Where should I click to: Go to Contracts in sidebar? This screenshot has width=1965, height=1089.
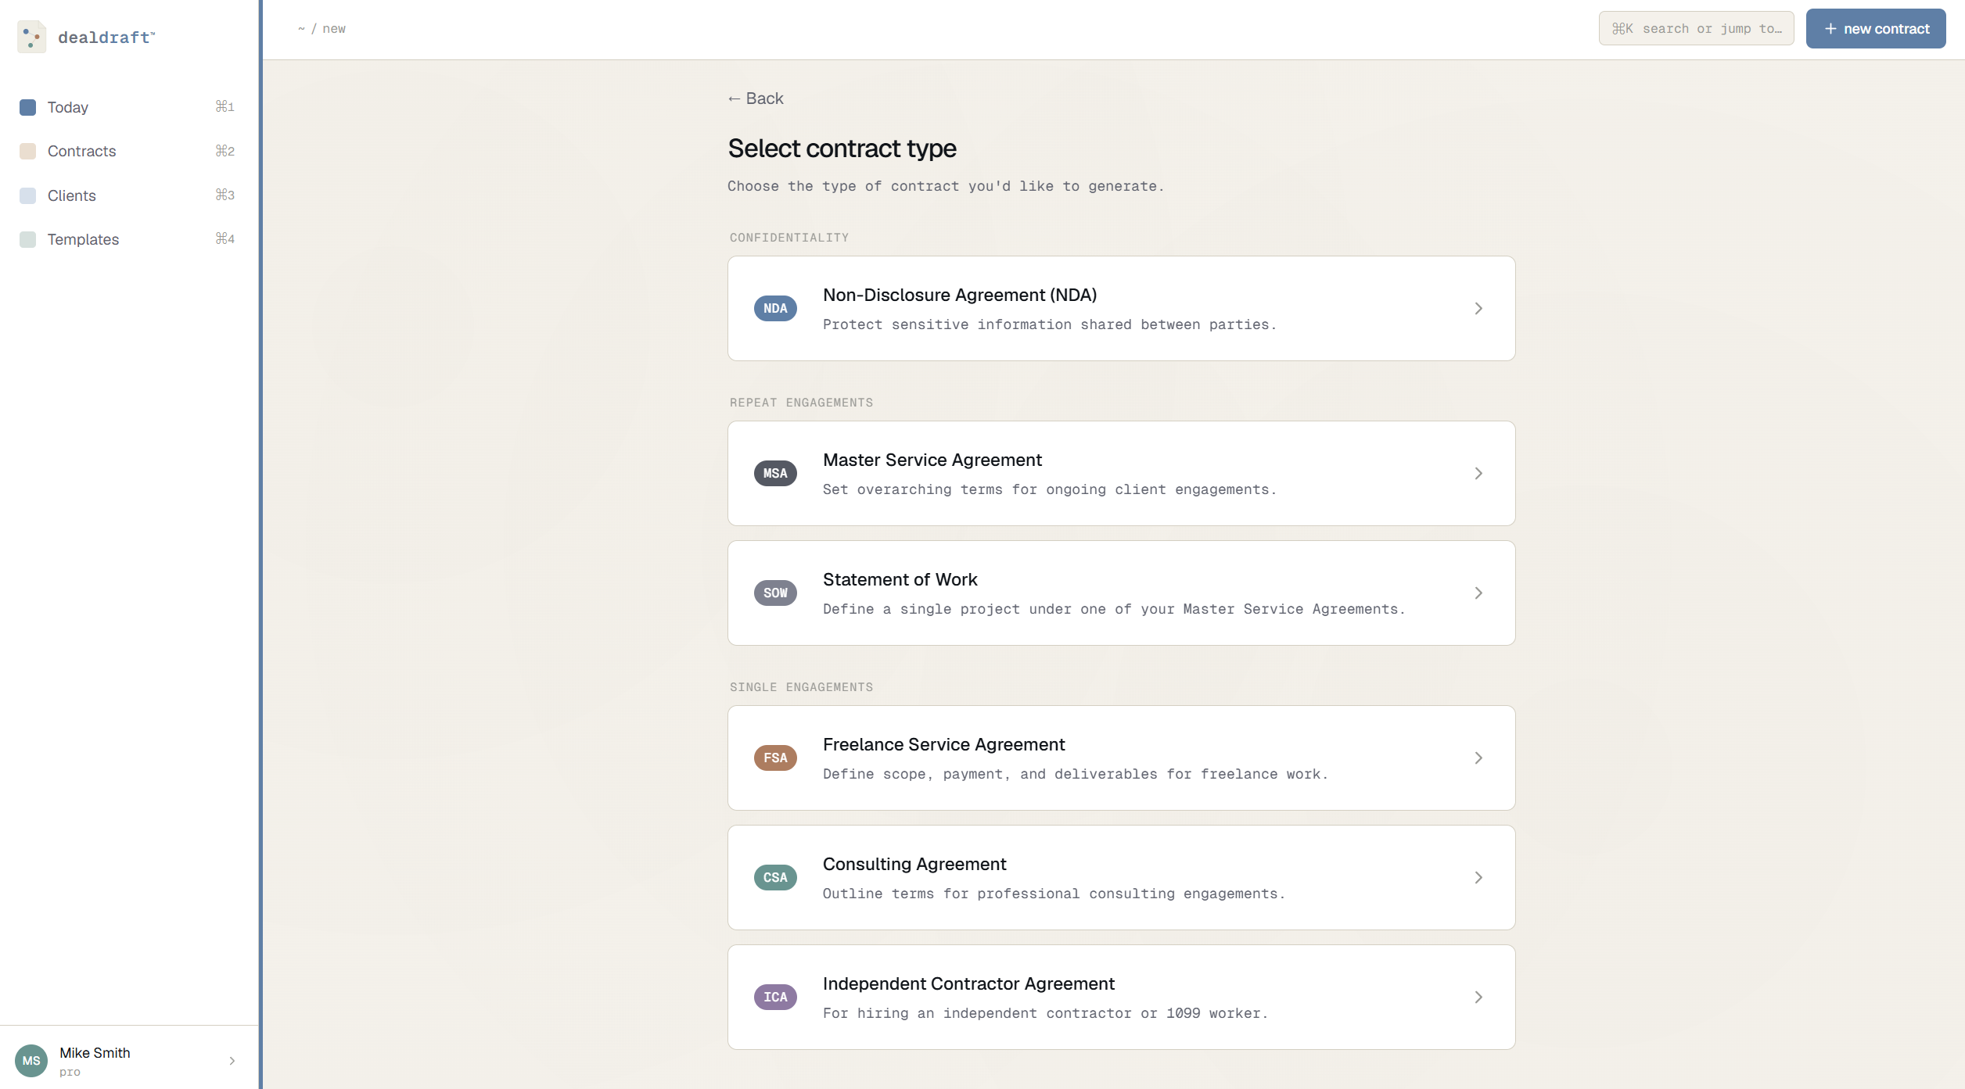(x=127, y=151)
